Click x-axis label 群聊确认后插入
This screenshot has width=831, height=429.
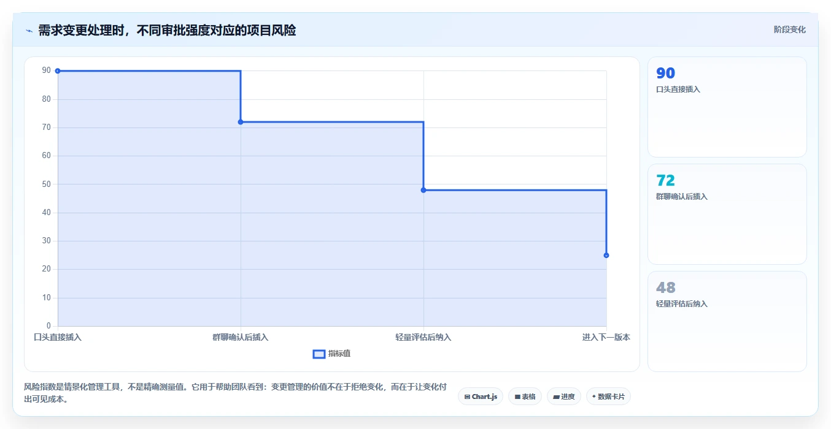coord(241,337)
